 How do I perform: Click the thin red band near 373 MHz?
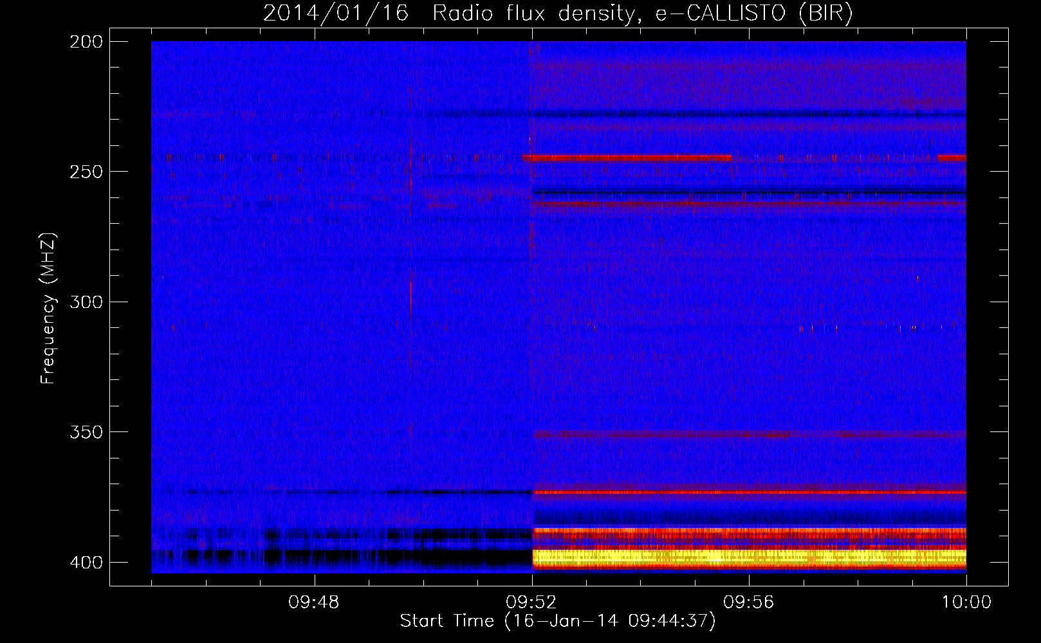tap(750, 493)
